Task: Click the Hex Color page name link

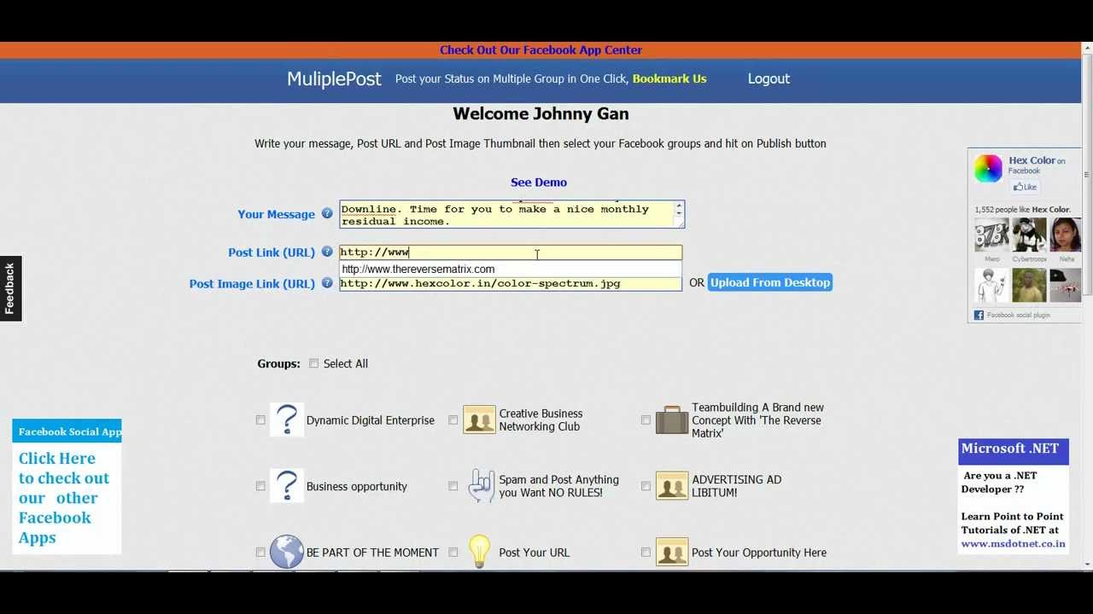Action: click(x=1032, y=160)
